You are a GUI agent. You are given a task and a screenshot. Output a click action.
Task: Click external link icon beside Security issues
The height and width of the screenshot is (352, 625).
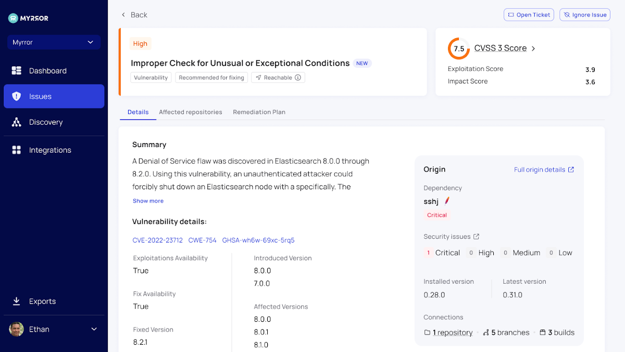476,237
